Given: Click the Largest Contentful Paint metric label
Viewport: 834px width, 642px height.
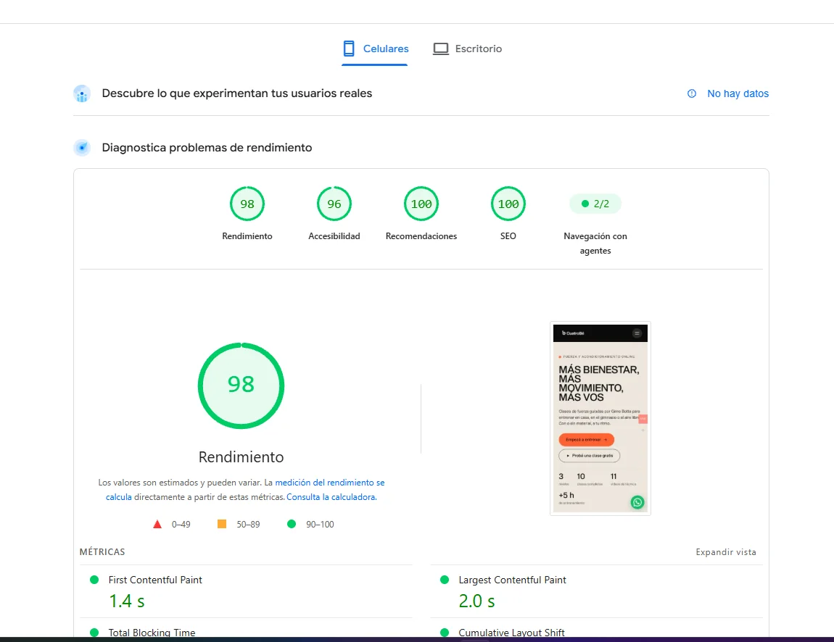Looking at the screenshot, I should point(512,580).
